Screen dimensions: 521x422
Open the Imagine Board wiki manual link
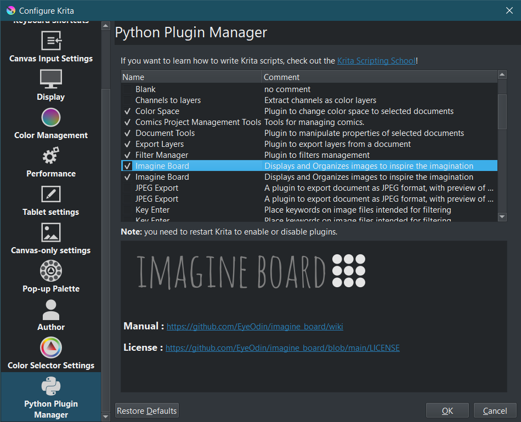point(254,327)
